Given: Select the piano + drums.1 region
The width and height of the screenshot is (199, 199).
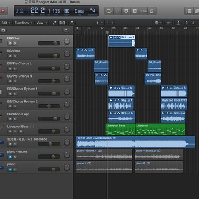Looking at the screenshot, I should (104, 154).
